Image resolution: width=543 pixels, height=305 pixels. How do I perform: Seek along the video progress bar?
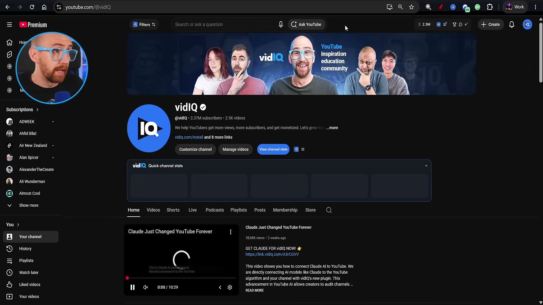point(181,278)
